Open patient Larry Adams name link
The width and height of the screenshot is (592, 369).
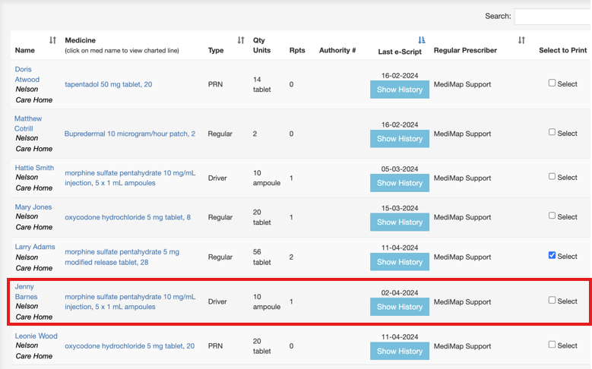[36, 247]
